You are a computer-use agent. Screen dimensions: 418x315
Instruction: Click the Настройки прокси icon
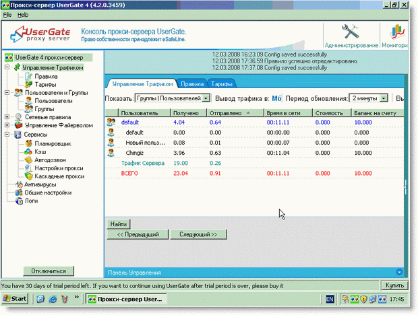tap(28, 168)
